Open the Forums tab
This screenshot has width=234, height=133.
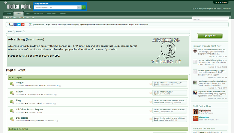click(x=19, y=13)
